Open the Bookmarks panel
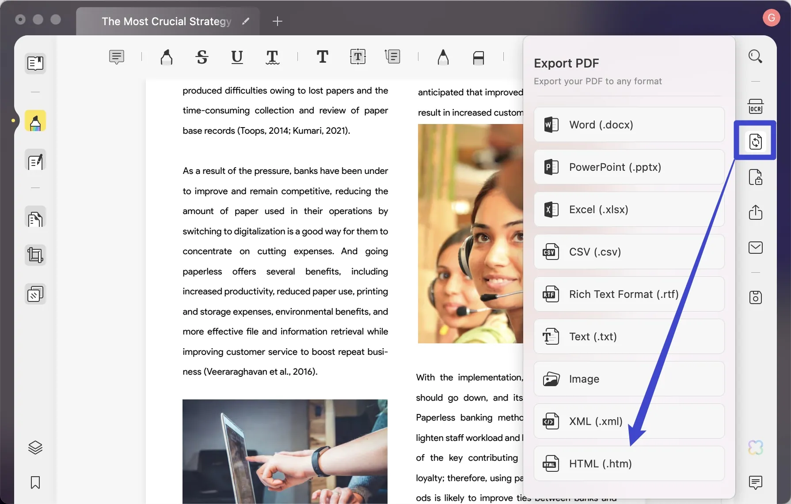791x504 pixels. pos(35,483)
